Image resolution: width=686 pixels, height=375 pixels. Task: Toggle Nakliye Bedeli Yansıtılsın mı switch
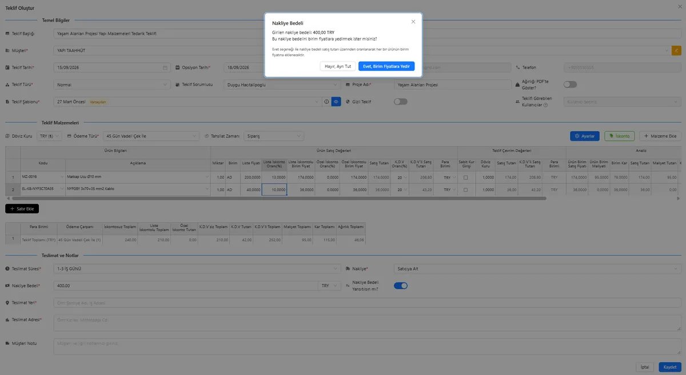coord(401,285)
